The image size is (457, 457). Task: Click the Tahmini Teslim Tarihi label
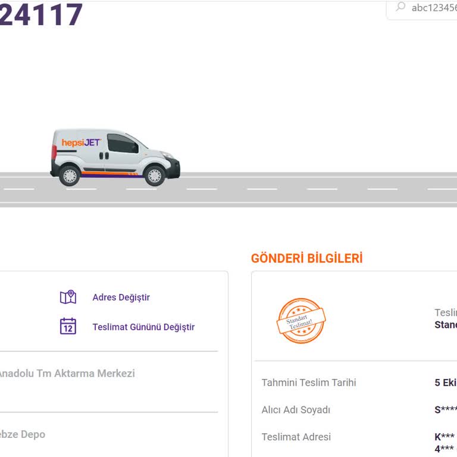click(309, 383)
